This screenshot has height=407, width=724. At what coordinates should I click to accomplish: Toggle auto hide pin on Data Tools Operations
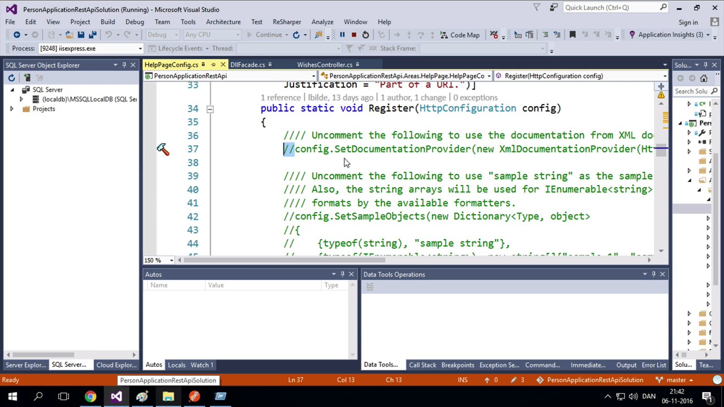(x=653, y=274)
